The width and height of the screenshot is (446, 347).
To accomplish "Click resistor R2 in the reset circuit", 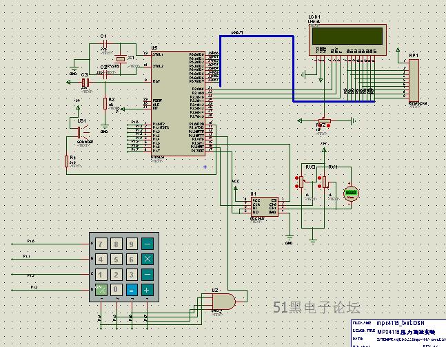I will pyautogui.click(x=105, y=103).
